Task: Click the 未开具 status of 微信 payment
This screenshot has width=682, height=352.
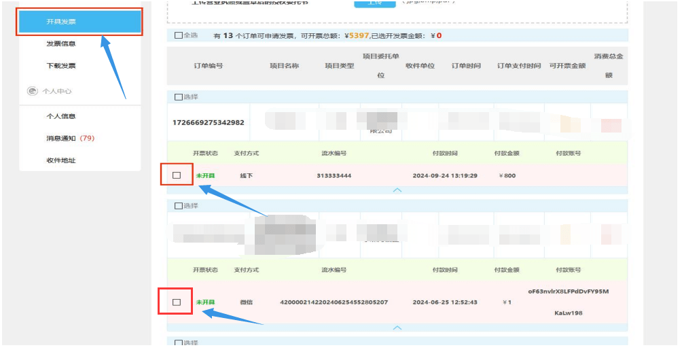Action: tap(205, 302)
